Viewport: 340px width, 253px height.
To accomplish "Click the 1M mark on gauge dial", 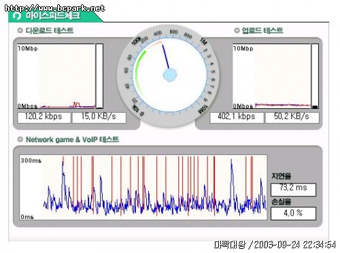I will (x=203, y=41).
